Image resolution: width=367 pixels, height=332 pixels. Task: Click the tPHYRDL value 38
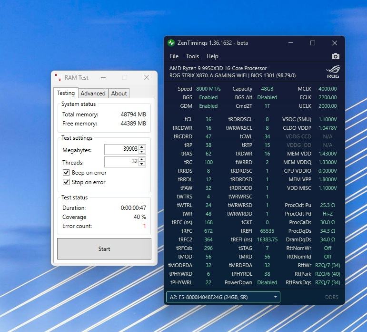coord(267,274)
